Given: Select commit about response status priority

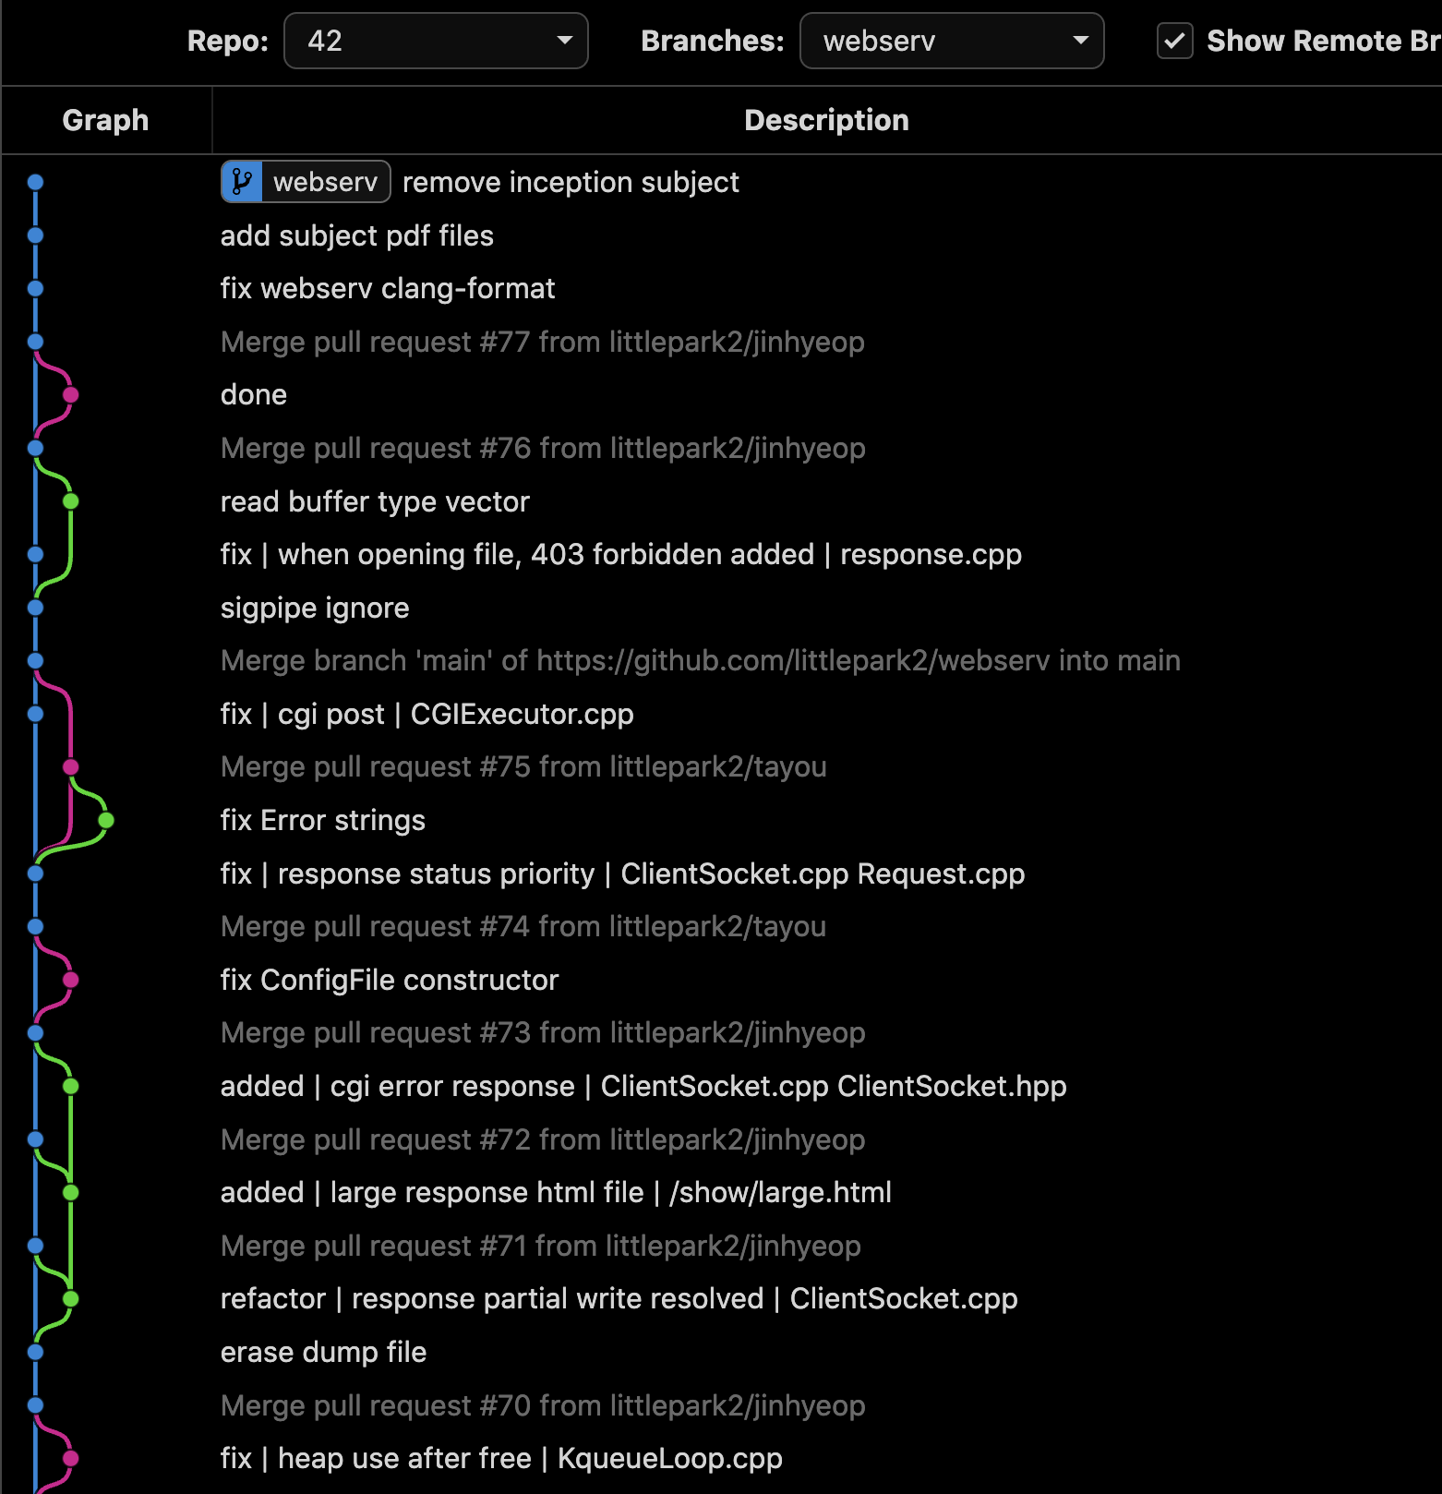Looking at the screenshot, I should pos(623,874).
